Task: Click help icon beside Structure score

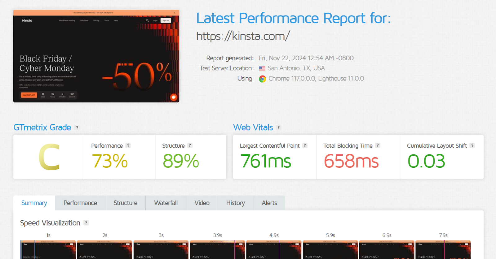Action: (x=190, y=145)
